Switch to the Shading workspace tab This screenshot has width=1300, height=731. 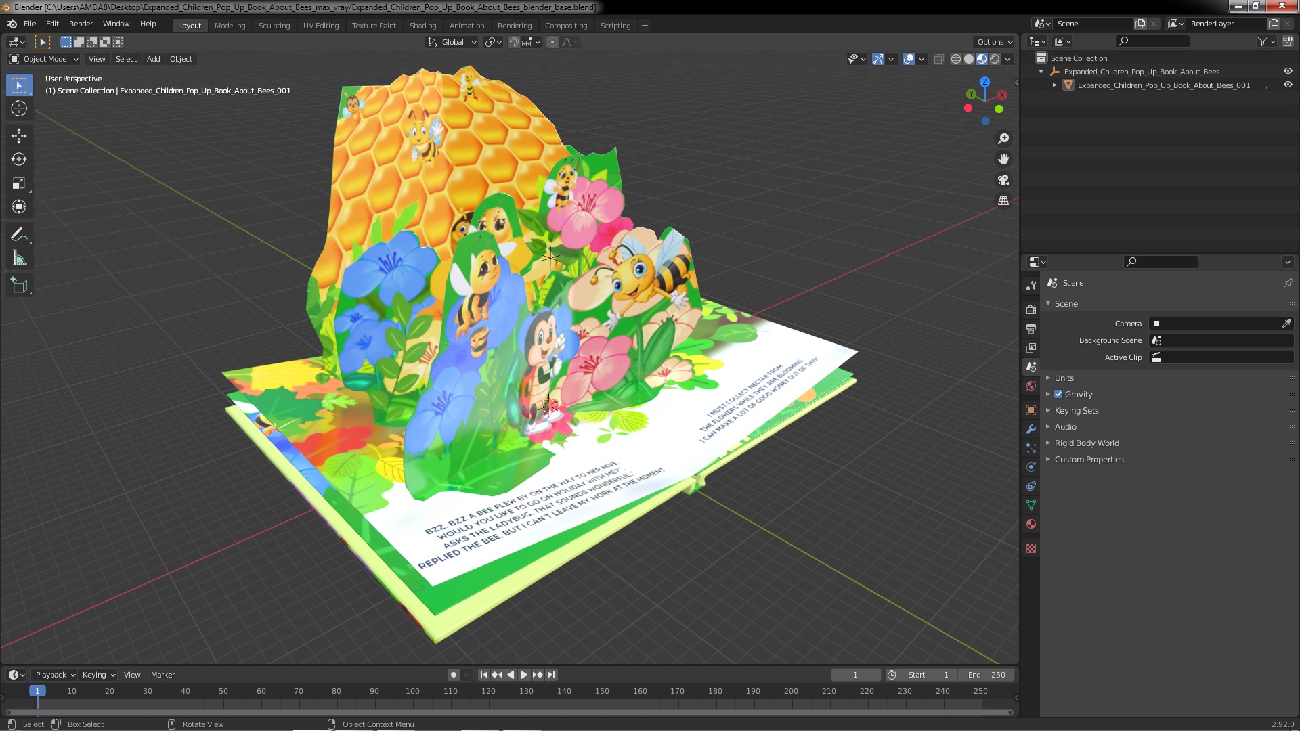click(x=422, y=26)
